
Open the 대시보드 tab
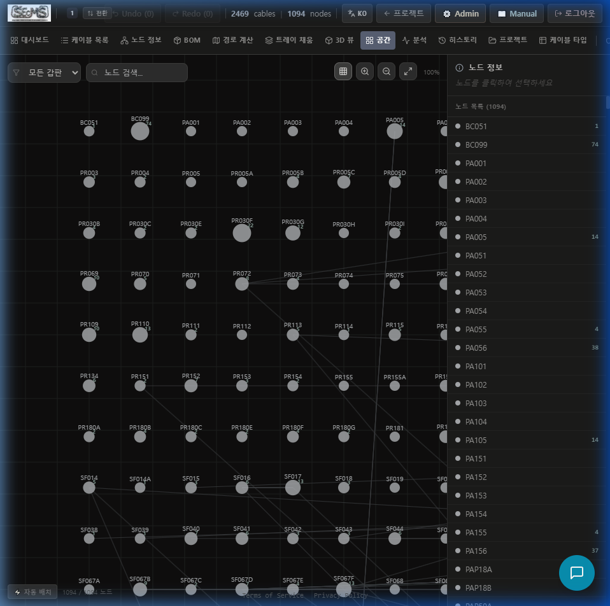pyautogui.click(x=30, y=40)
